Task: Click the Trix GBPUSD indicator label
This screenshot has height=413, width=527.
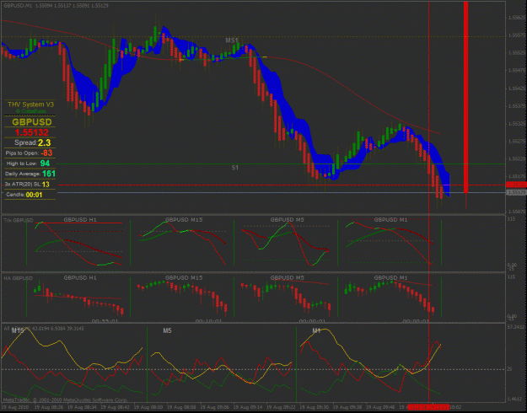Action: 19,221
